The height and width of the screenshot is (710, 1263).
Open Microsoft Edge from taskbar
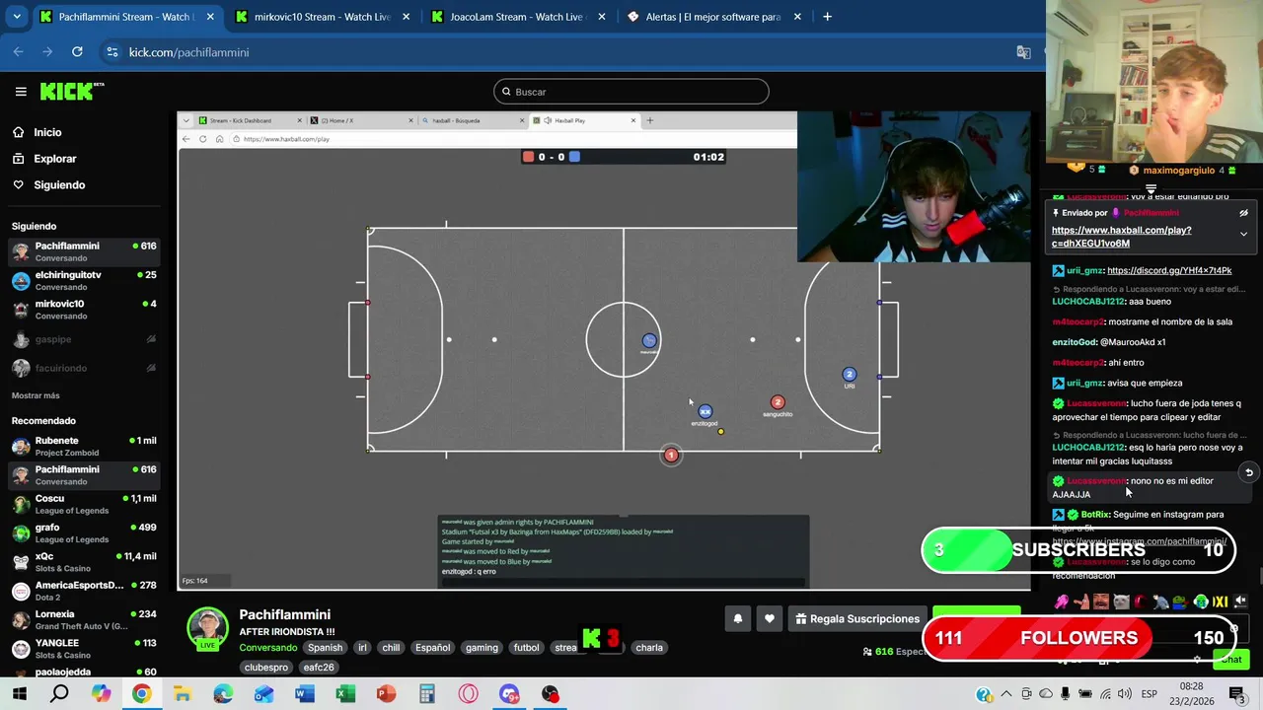pos(223,694)
